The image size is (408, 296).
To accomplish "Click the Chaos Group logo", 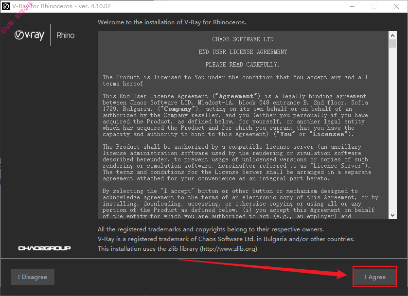I will [x=44, y=248].
